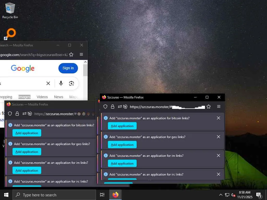This screenshot has width=267, height=200.
Task: Add application for bitcoin links, front window
Action: pyautogui.click(x=122, y=126)
